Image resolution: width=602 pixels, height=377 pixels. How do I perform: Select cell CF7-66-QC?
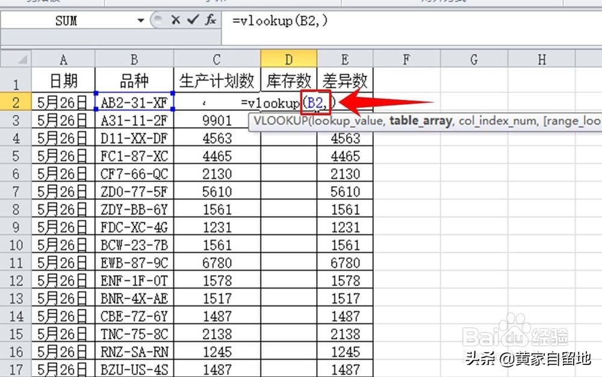click(x=134, y=173)
